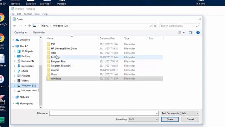Open the Change your view icon
225x127 pixels.
coord(179,32)
